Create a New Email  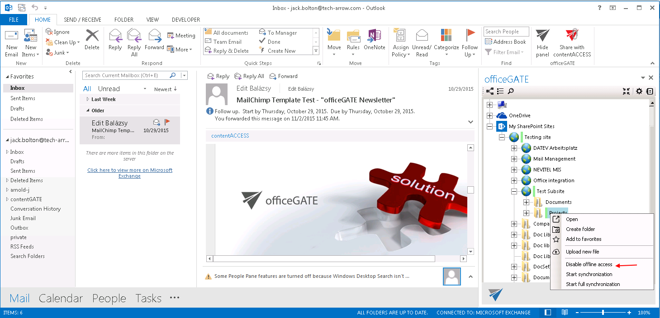click(x=12, y=44)
